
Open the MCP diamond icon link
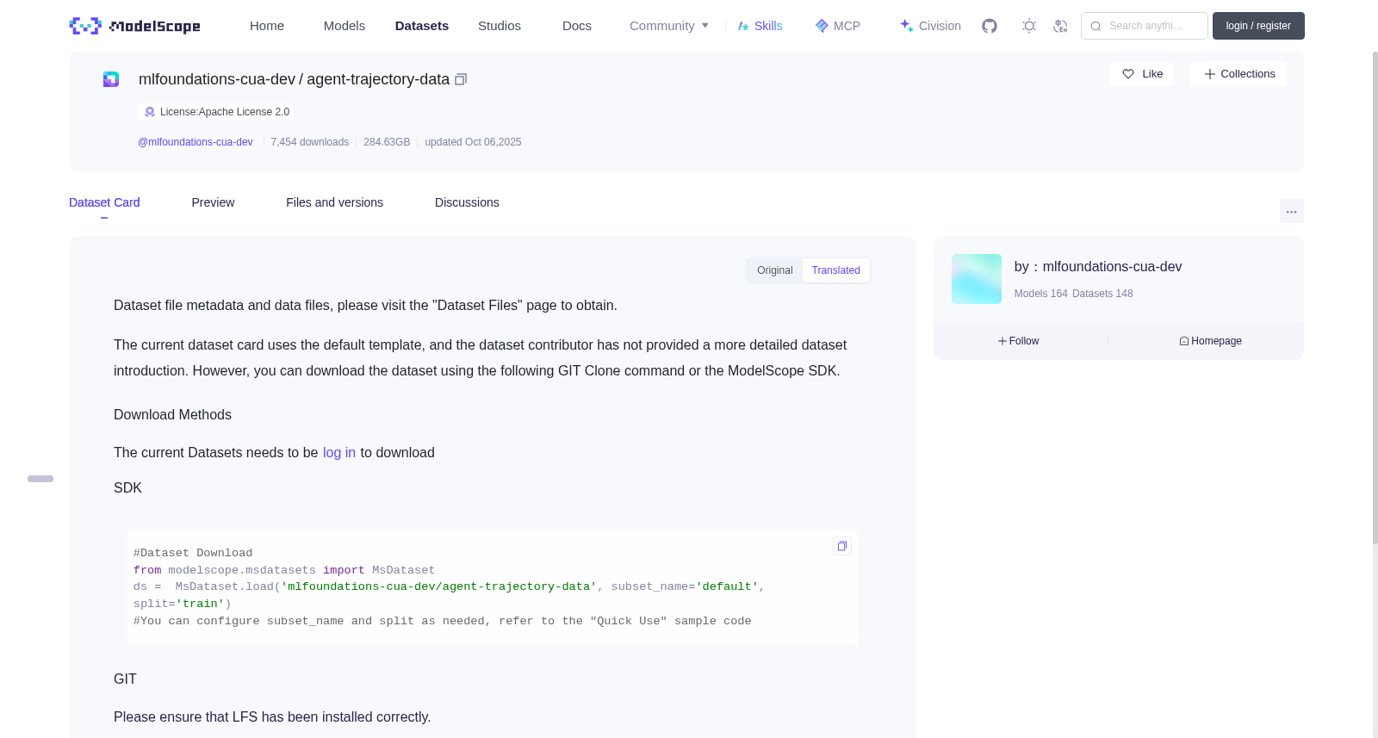tap(837, 26)
